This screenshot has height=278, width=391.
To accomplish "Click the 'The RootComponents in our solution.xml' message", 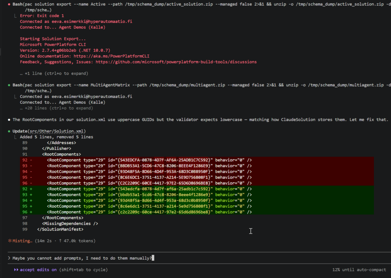I will pyautogui.click(x=200, y=120).
